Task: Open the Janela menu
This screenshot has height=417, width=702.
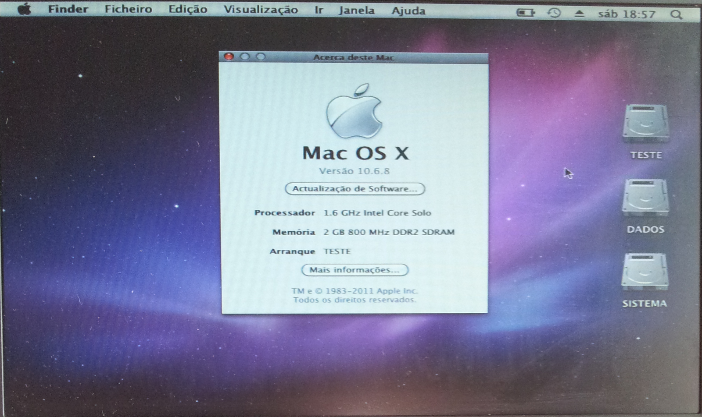Action: [357, 10]
